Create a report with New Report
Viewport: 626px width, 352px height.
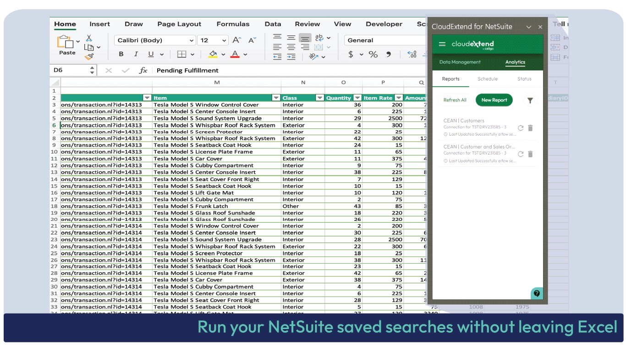pos(494,100)
